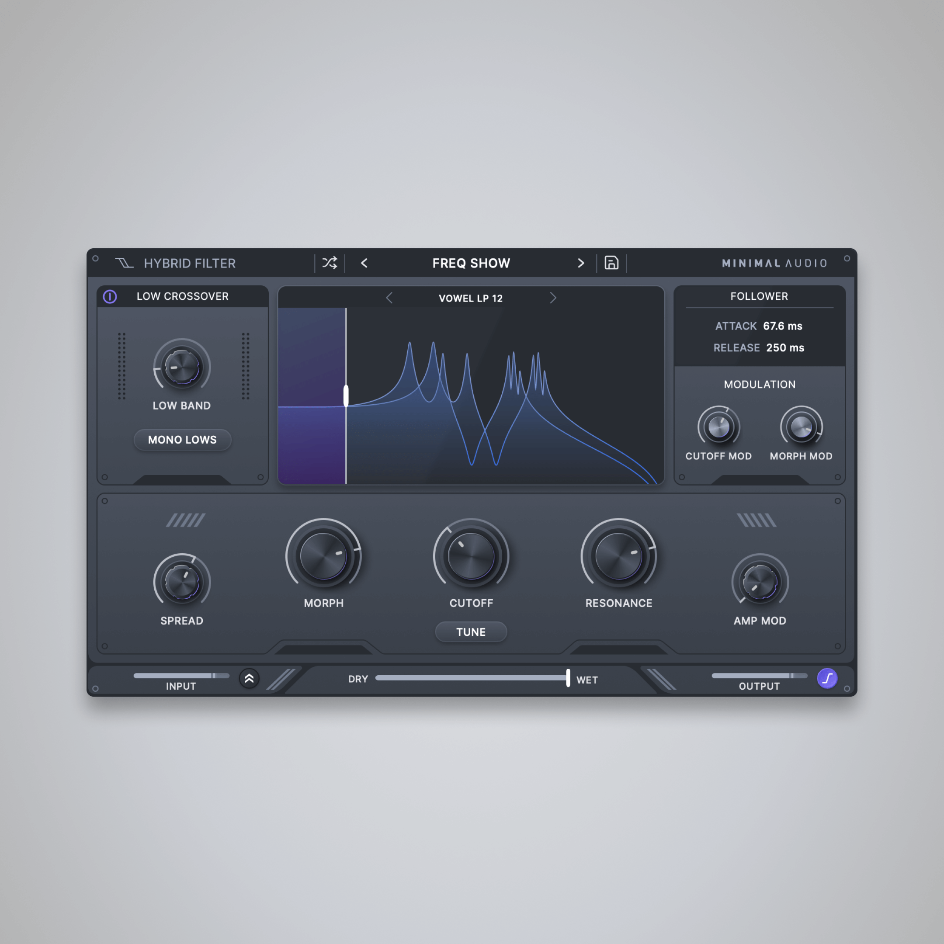The width and height of the screenshot is (944, 944).
Task: Click the Attack 67.6 ms value
Action: pyautogui.click(x=782, y=326)
